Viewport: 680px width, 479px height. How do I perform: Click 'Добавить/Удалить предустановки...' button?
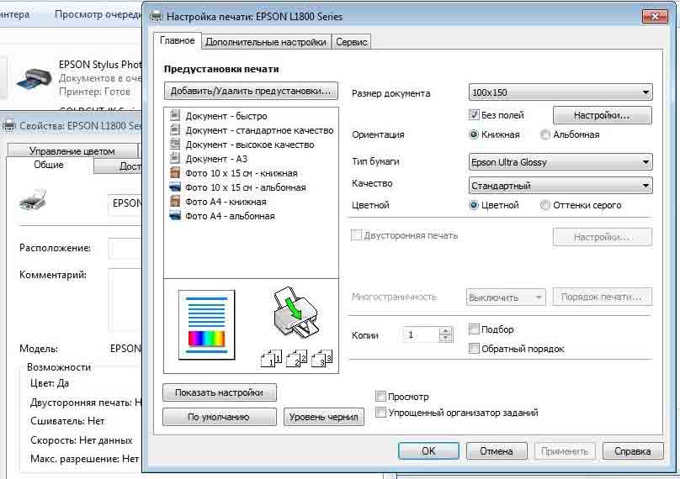(x=251, y=91)
